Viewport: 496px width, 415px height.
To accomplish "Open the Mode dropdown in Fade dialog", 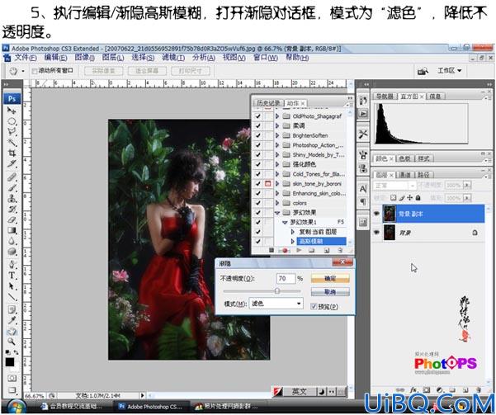I will point(276,304).
